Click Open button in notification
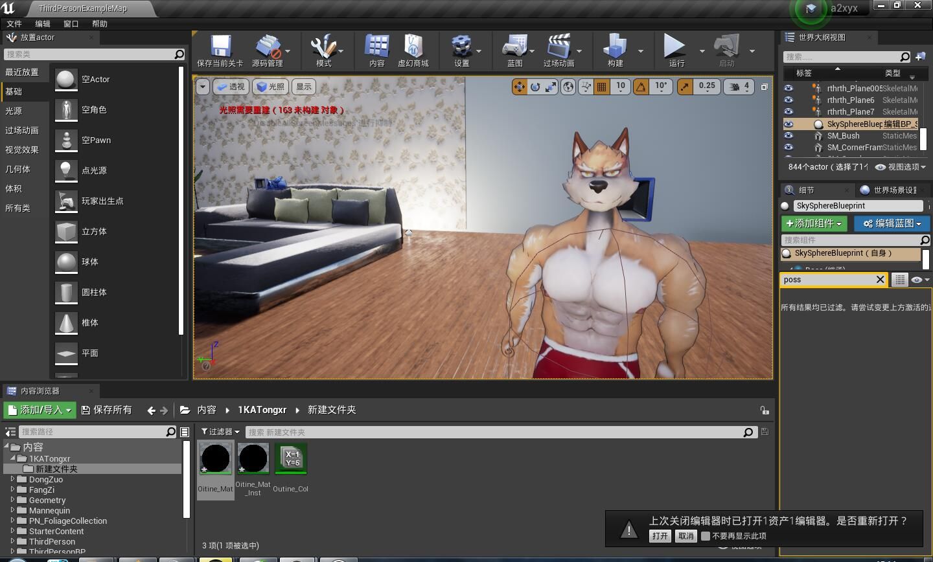Image resolution: width=933 pixels, height=562 pixels. (x=660, y=536)
